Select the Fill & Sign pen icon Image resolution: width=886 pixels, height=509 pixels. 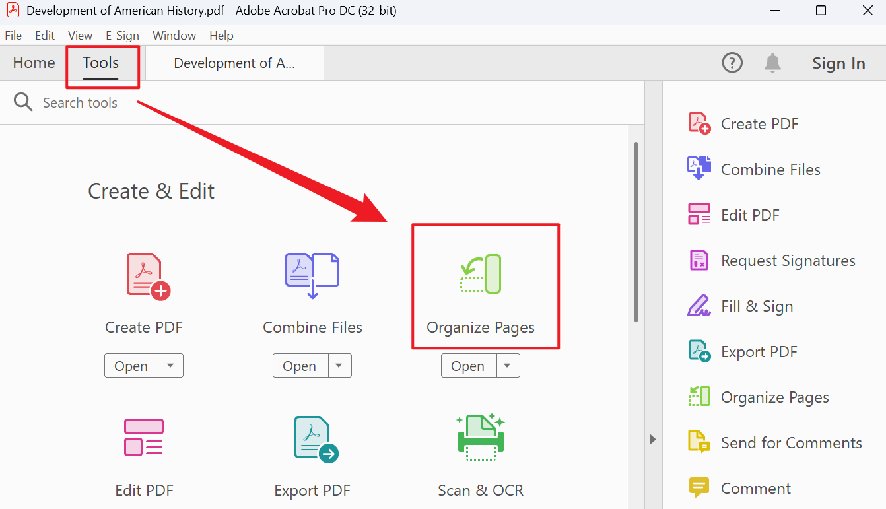pos(699,306)
